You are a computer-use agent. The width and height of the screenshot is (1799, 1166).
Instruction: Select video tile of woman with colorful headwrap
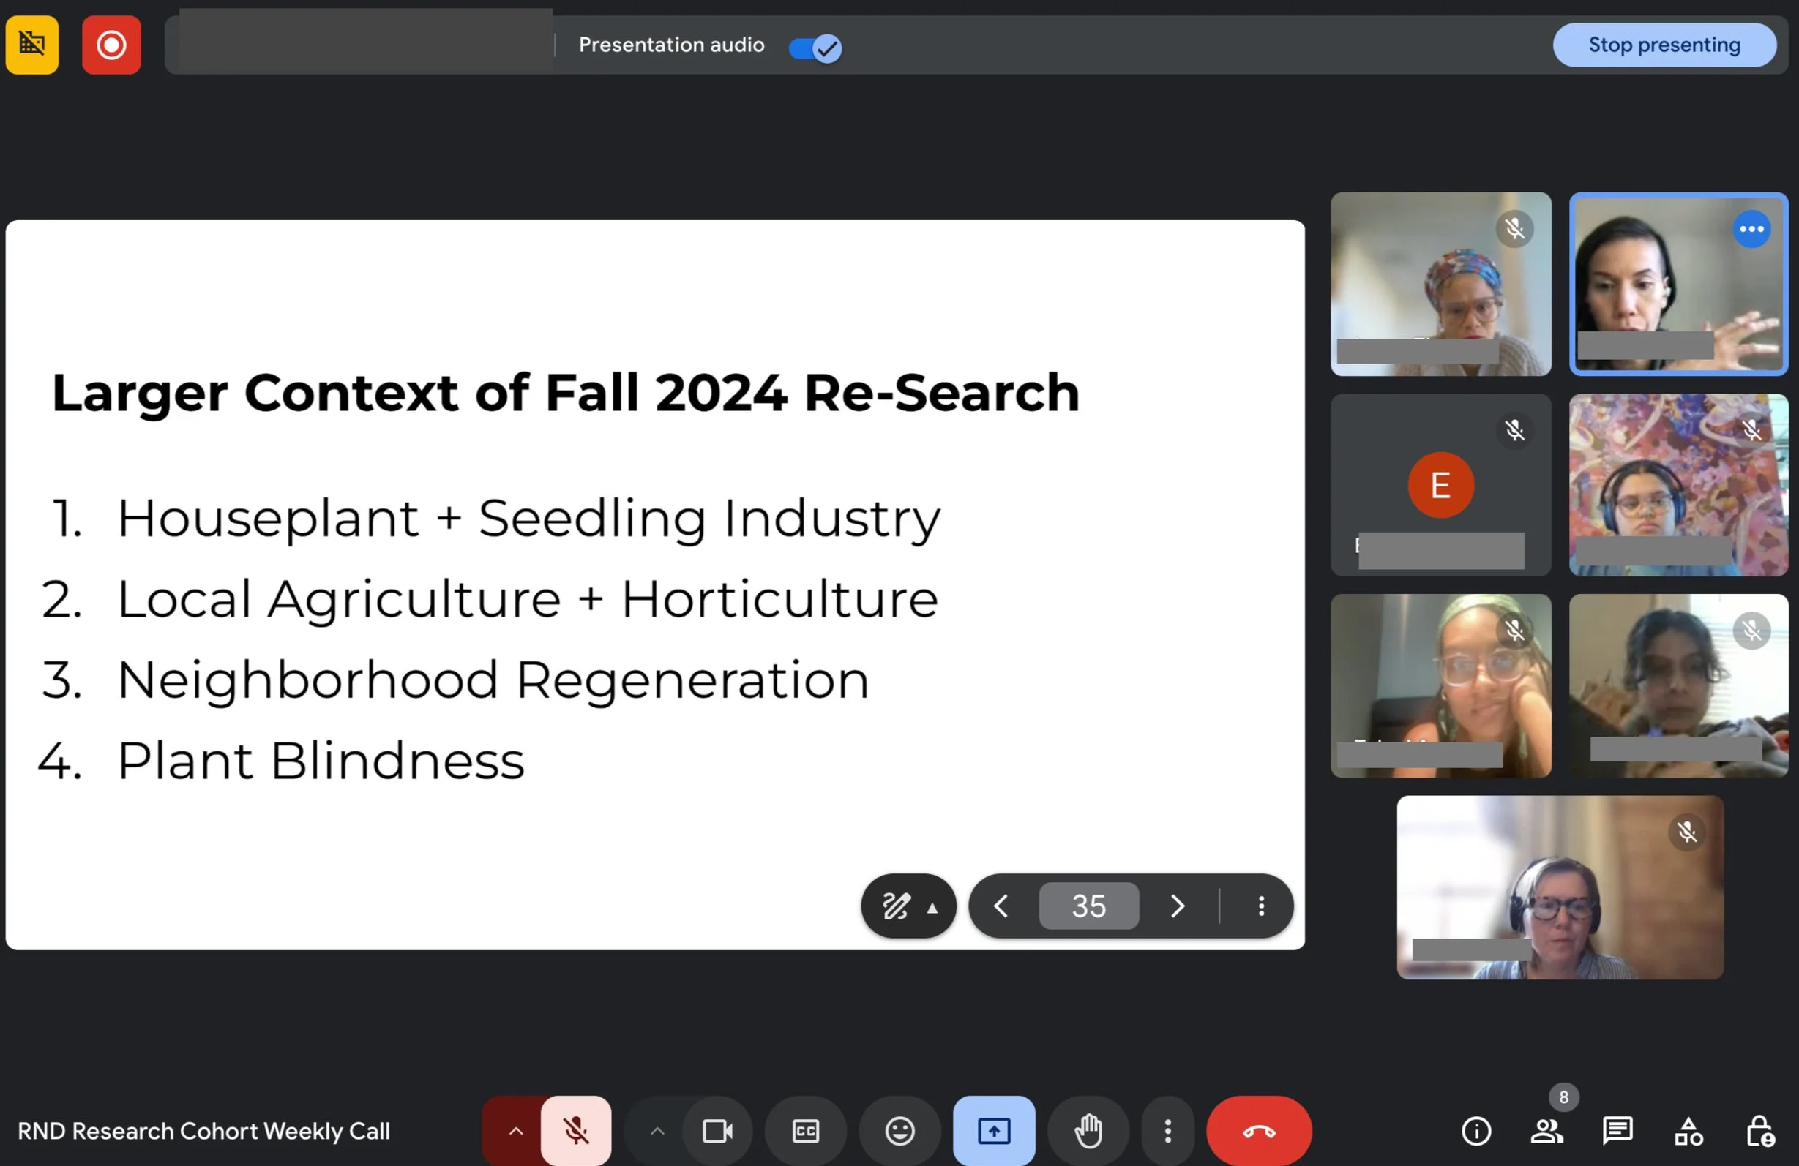point(1440,283)
